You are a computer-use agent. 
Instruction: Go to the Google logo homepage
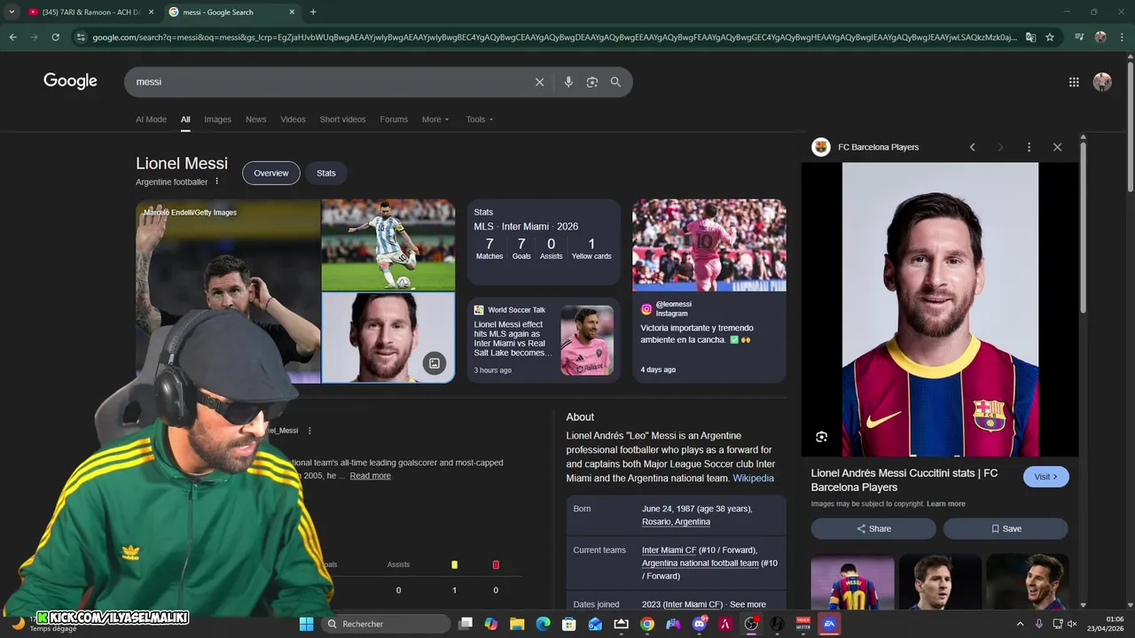click(x=70, y=81)
